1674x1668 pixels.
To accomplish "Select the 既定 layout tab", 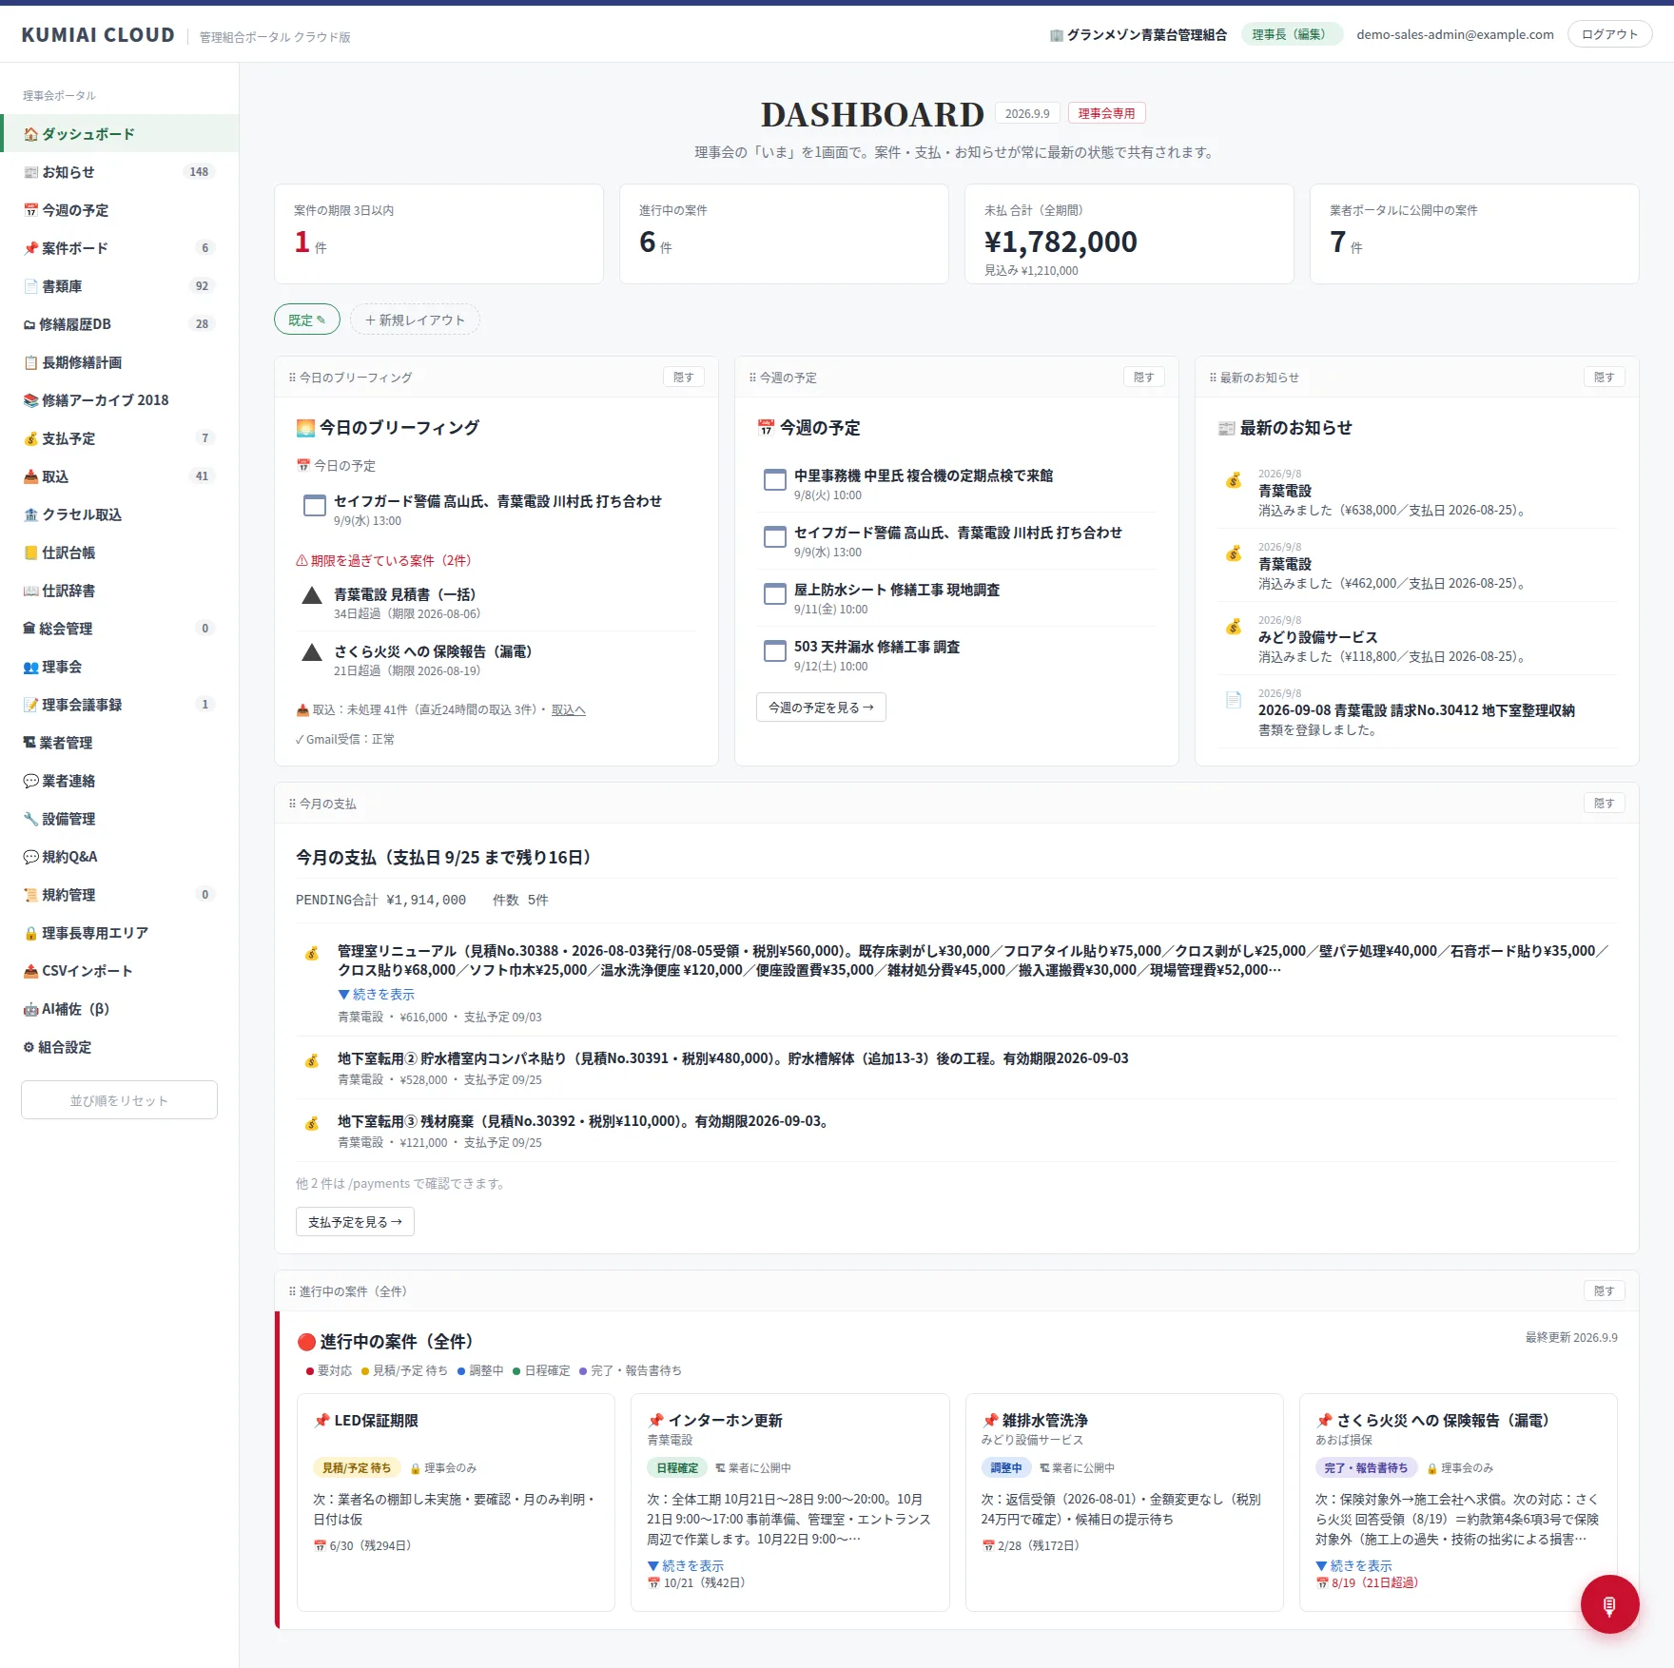I will pyautogui.click(x=307, y=320).
